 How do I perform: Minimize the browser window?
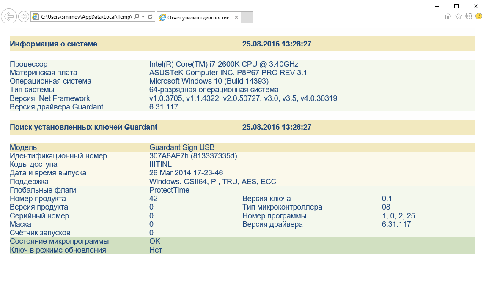tap(437, 6)
